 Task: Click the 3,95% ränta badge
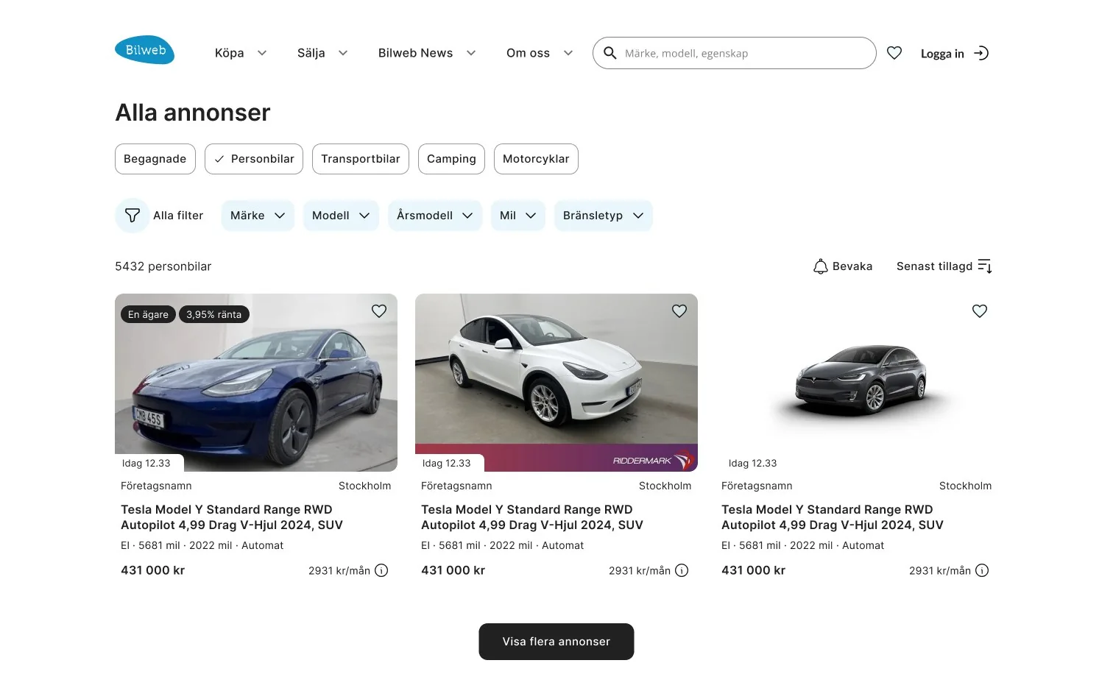point(214,314)
